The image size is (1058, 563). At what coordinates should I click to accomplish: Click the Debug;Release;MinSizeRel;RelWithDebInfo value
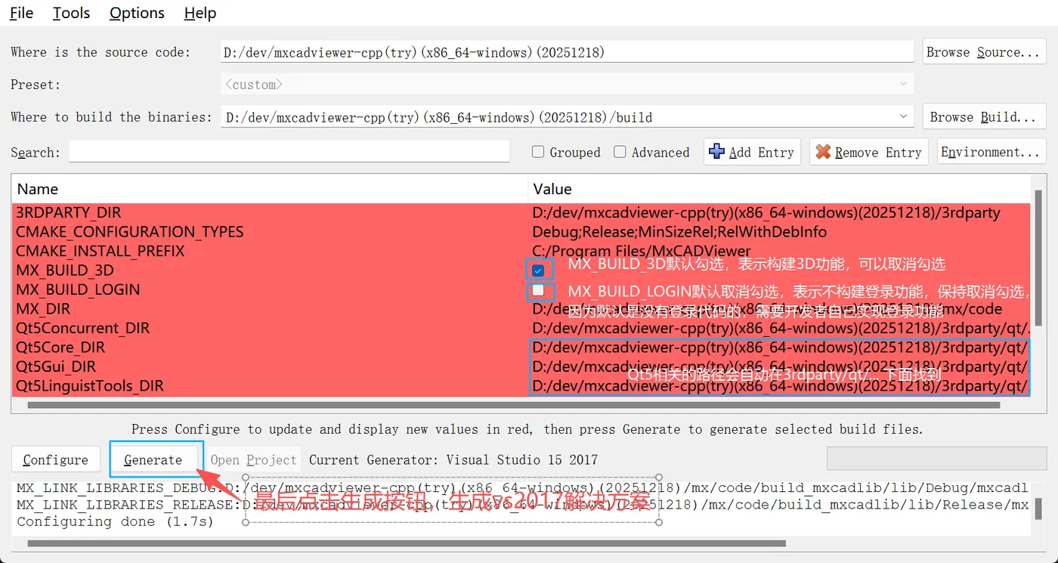pos(679,232)
